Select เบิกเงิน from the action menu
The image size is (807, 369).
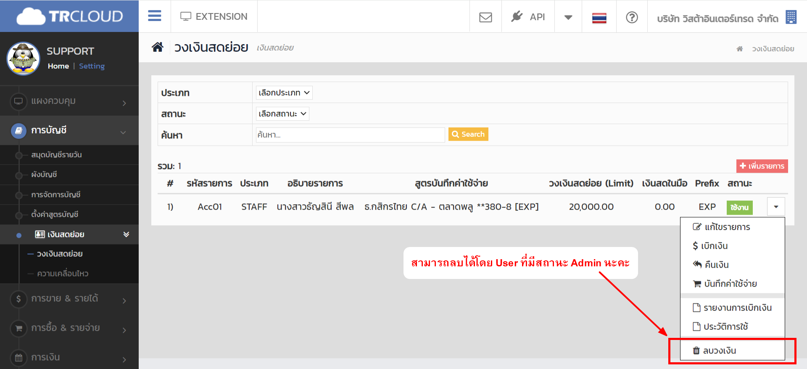(x=732, y=246)
